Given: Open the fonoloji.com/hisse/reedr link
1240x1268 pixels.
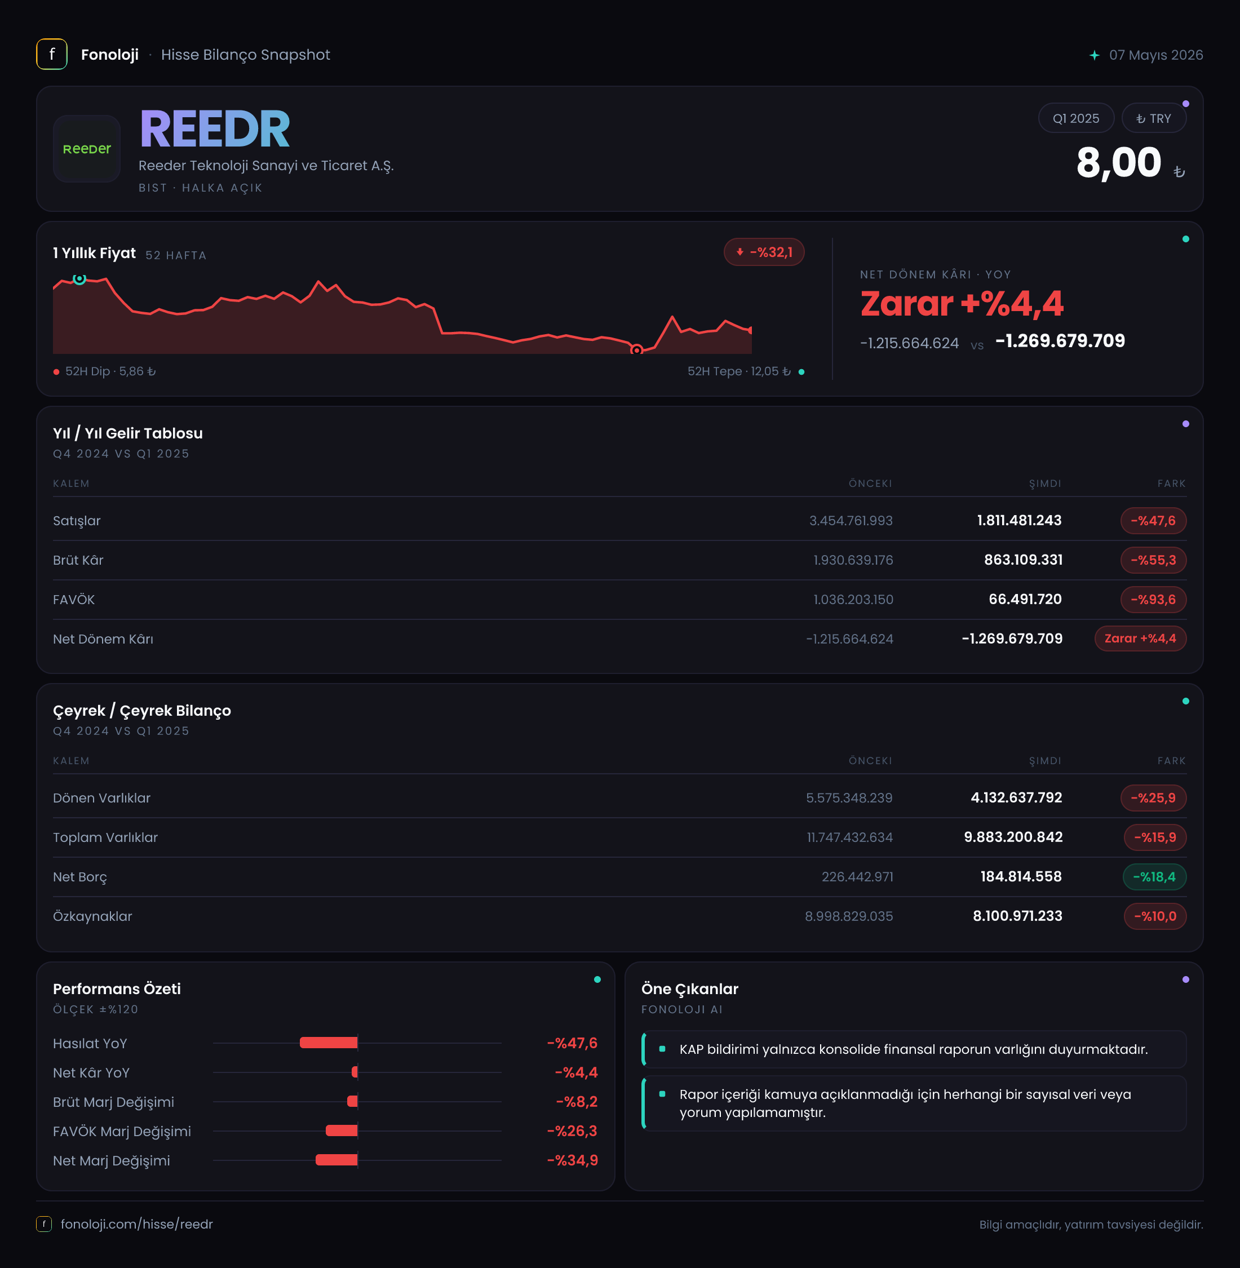Looking at the screenshot, I should [137, 1223].
